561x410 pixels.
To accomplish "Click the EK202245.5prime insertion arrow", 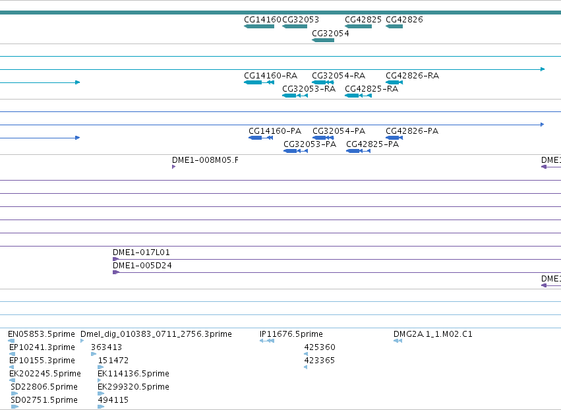I will [x=12, y=380].
